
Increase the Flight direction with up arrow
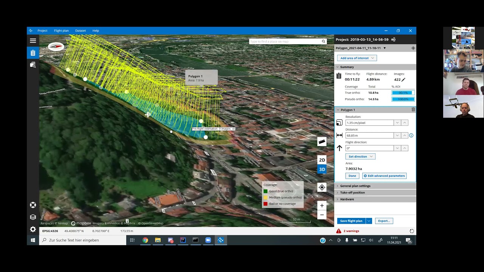pyautogui.click(x=405, y=148)
